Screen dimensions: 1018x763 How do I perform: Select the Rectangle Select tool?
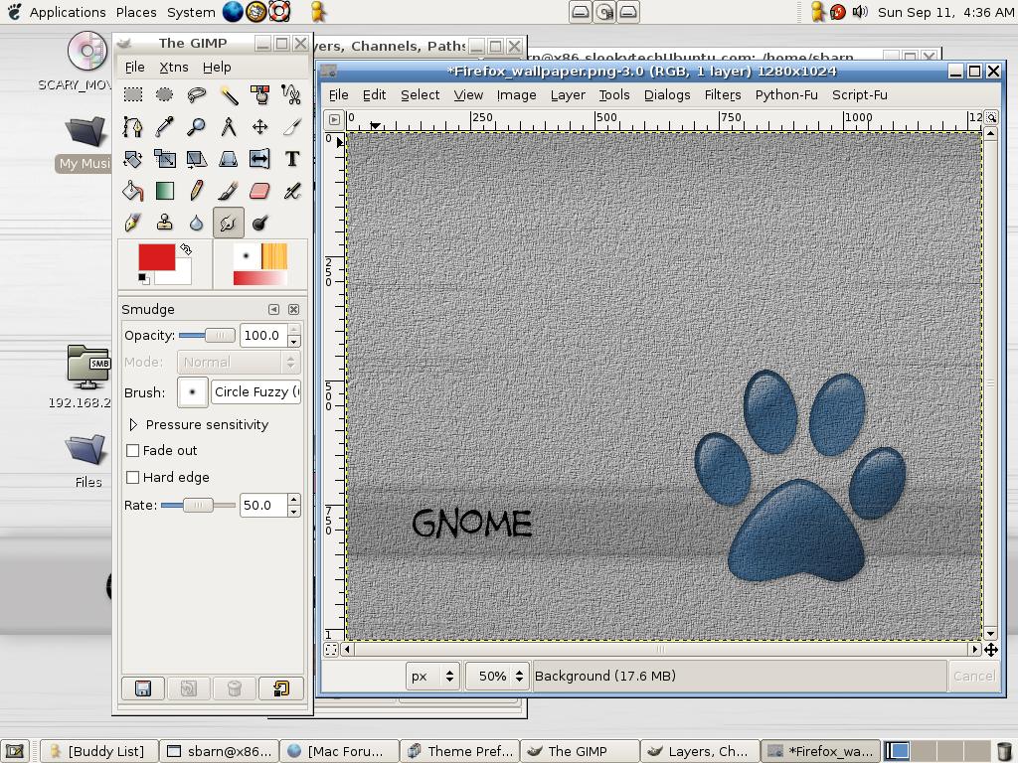point(133,94)
